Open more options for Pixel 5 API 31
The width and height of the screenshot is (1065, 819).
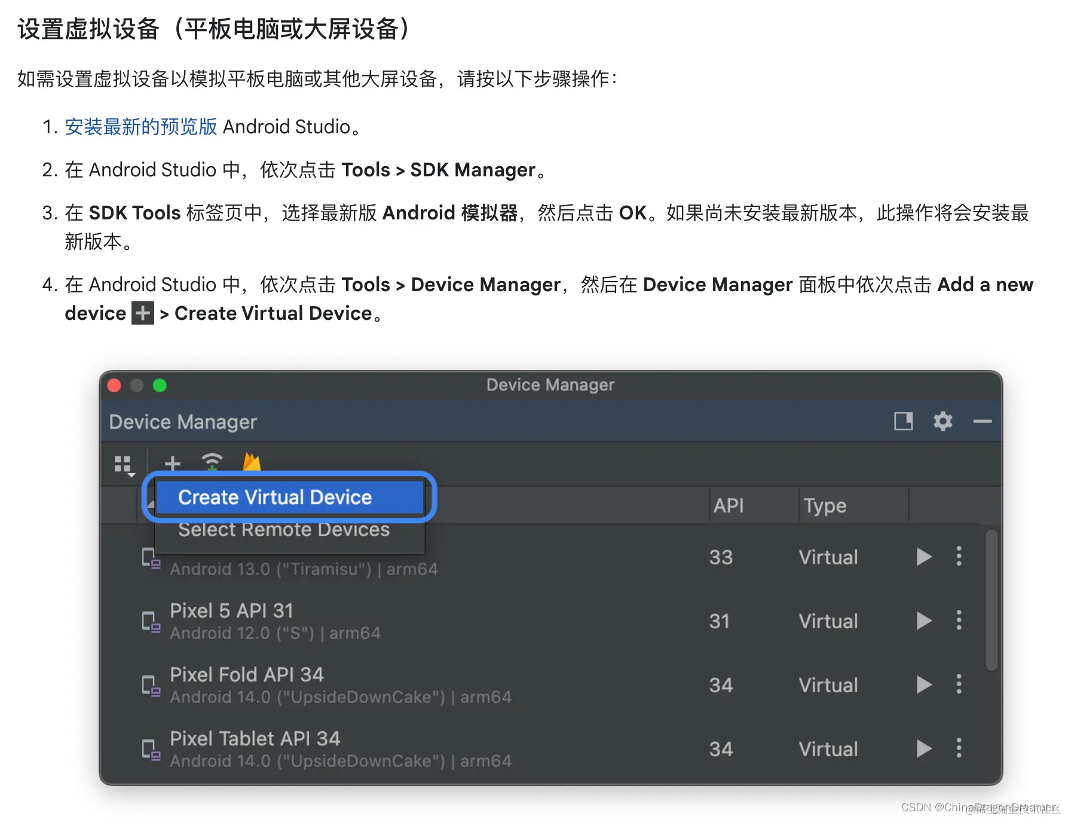point(959,621)
